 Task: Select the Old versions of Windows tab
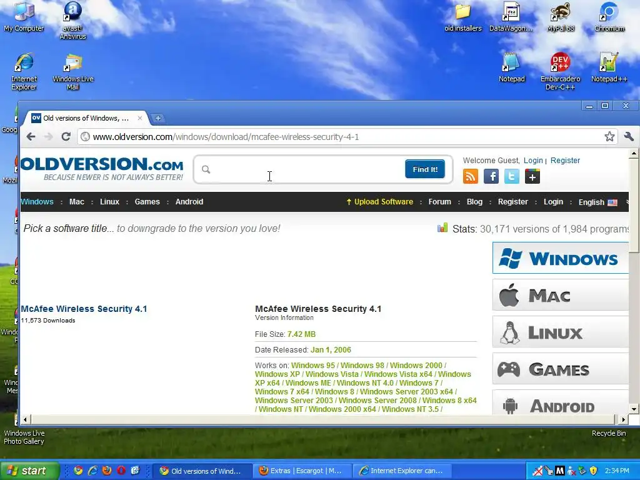pos(86,118)
